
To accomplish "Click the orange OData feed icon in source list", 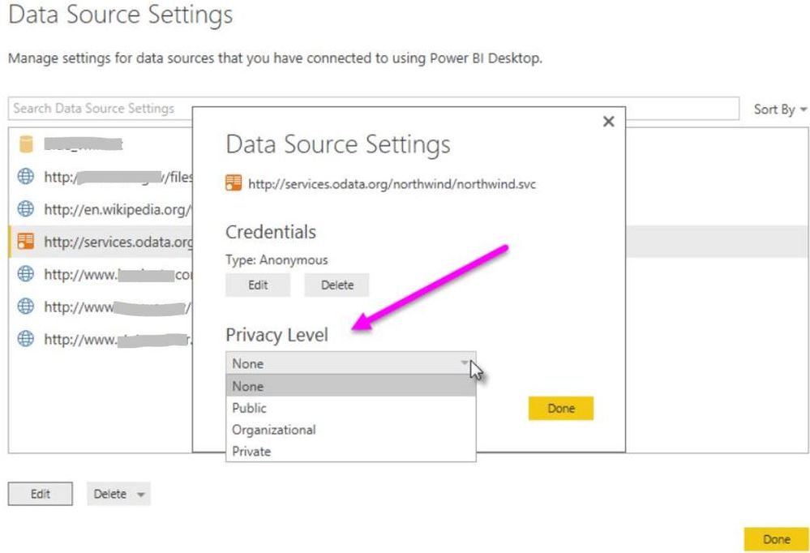I will [x=26, y=241].
